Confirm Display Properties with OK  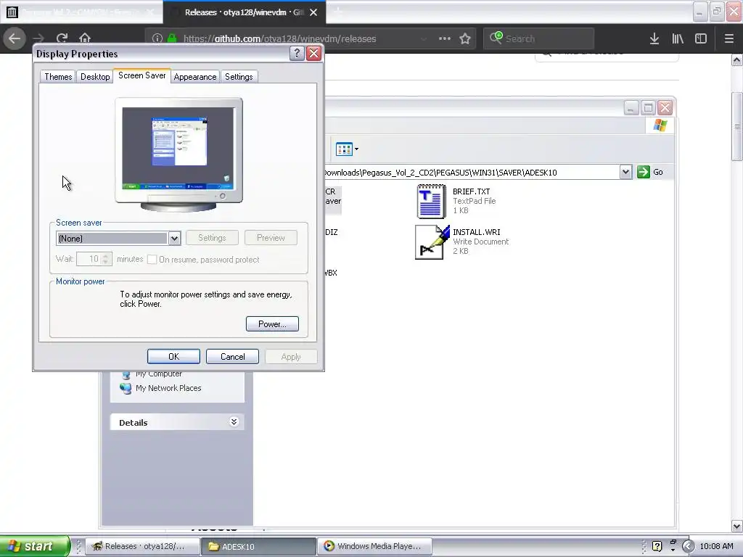pos(173,357)
